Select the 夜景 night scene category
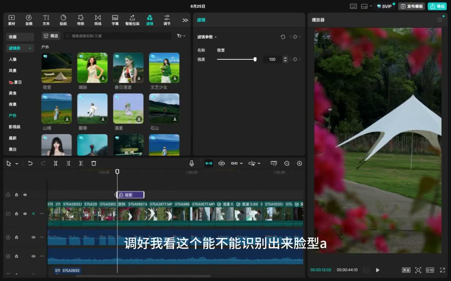This screenshot has width=451, height=281. coord(13,104)
